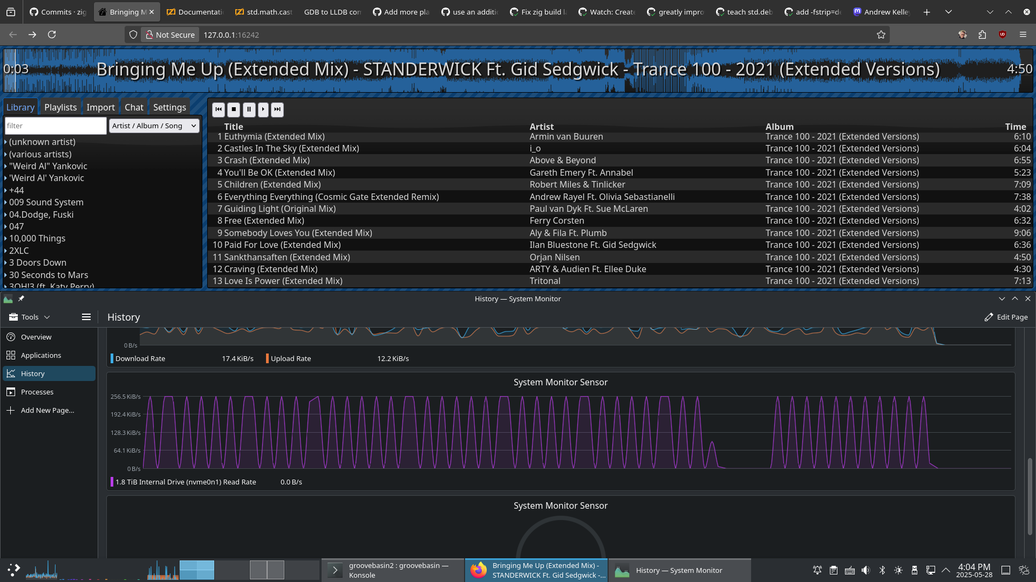Seek within the song waveform bar
The image size is (1036, 582).
click(x=518, y=70)
